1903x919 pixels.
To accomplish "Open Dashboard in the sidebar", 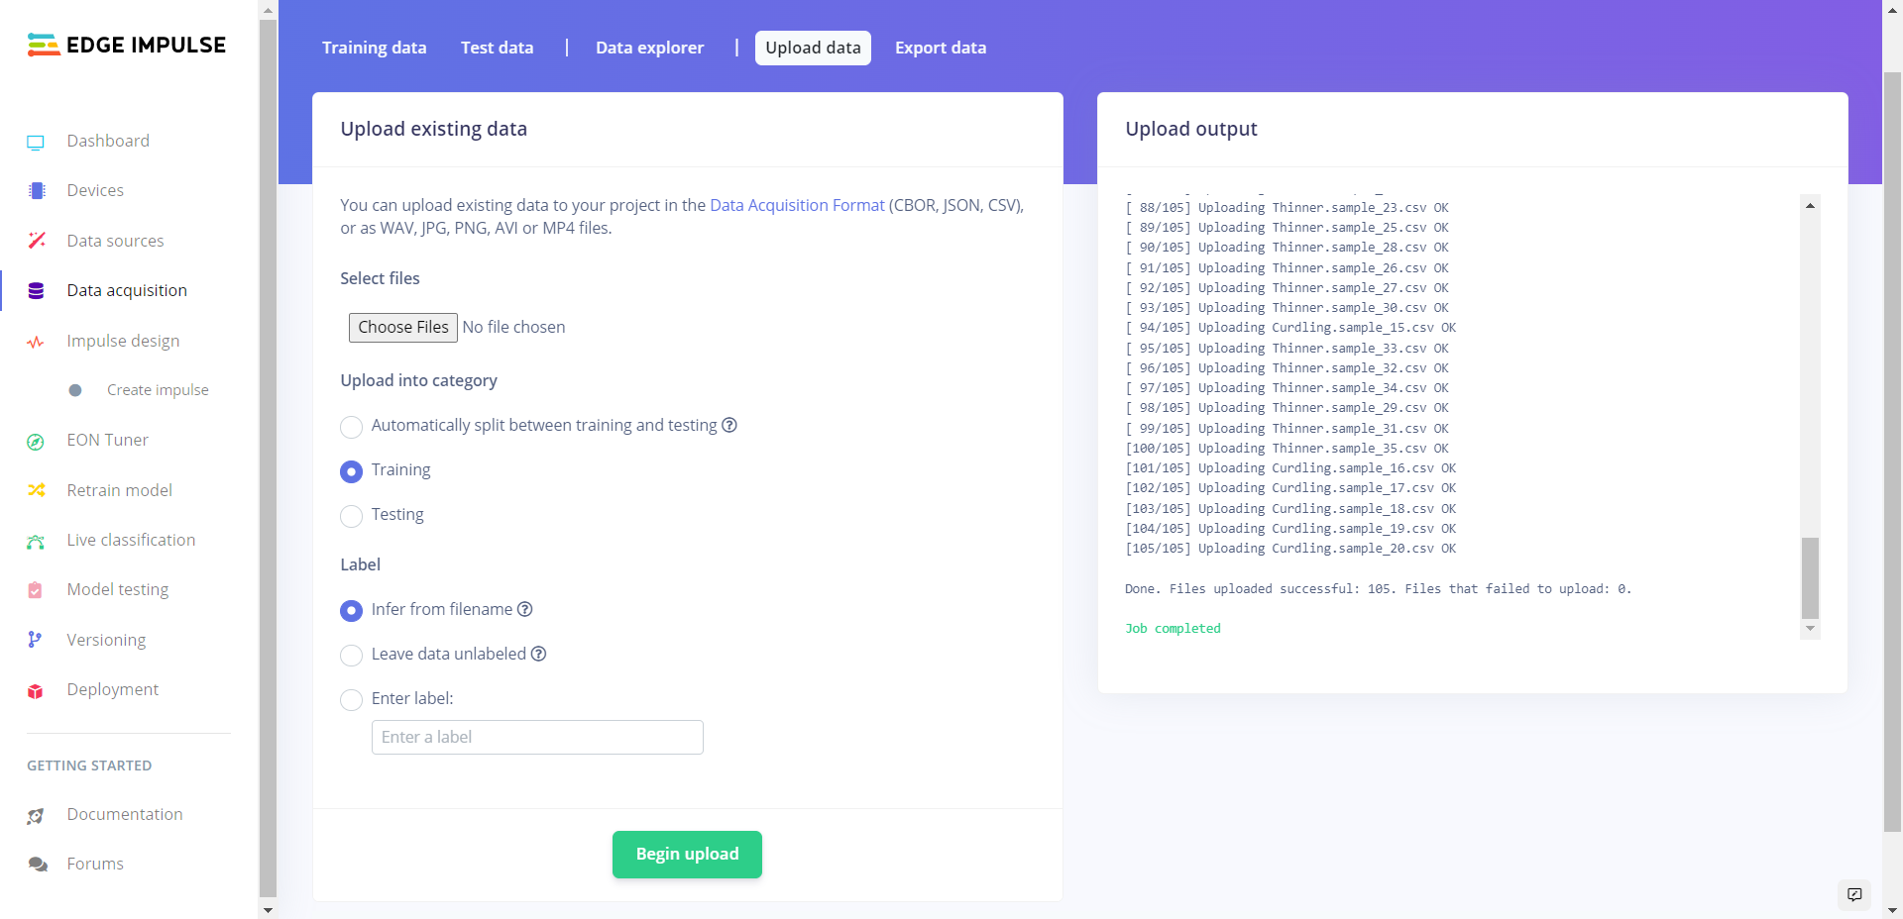I will pyautogui.click(x=108, y=141).
